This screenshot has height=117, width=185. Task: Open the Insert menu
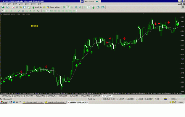[x=15, y=4]
